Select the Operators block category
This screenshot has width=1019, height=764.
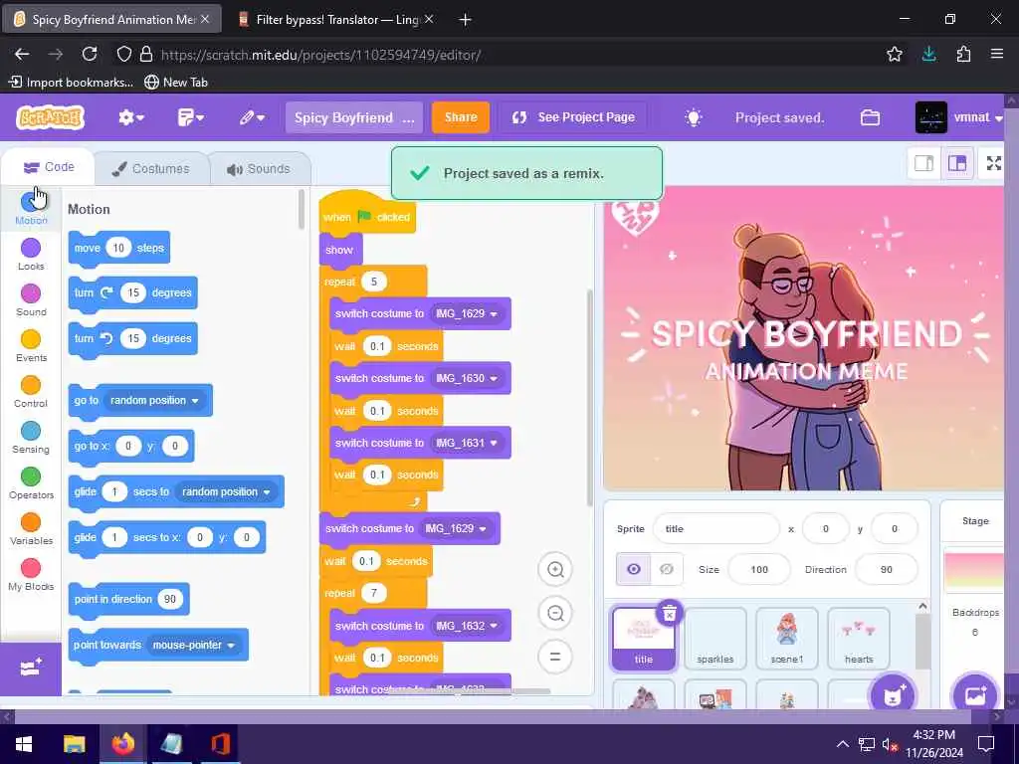tap(31, 482)
